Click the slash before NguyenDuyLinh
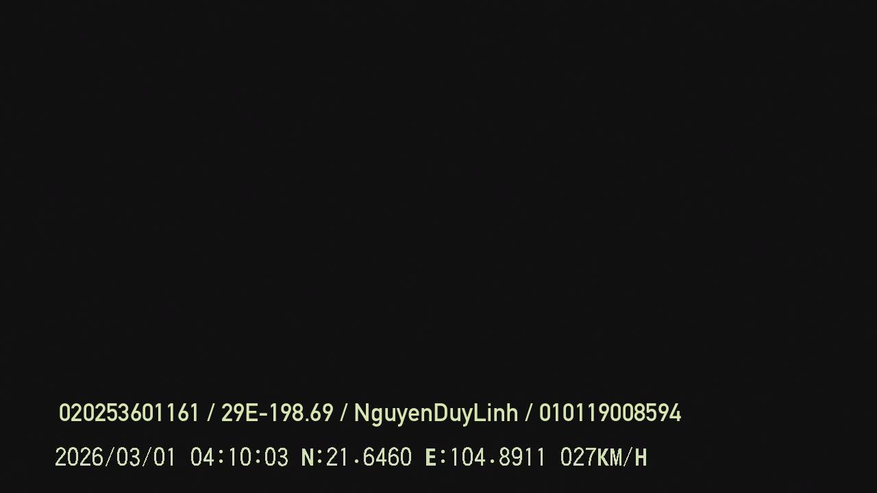Screen dimensions: 877x493 (x=344, y=413)
